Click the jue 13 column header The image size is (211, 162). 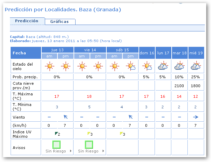pyautogui.click(x=57, y=50)
